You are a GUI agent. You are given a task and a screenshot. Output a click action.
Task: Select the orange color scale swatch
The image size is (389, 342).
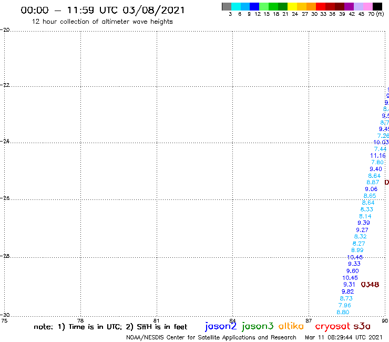[x=311, y=6]
